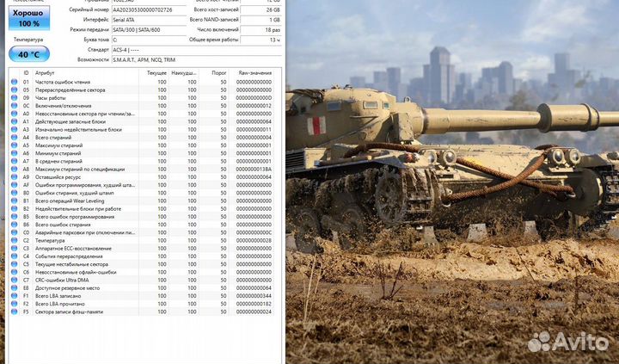Click the status dot for Часы работы row

(15, 97)
